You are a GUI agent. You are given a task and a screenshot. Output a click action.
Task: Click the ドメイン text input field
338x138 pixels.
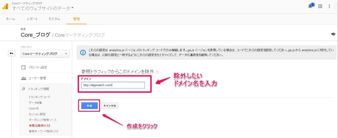pos(113,85)
